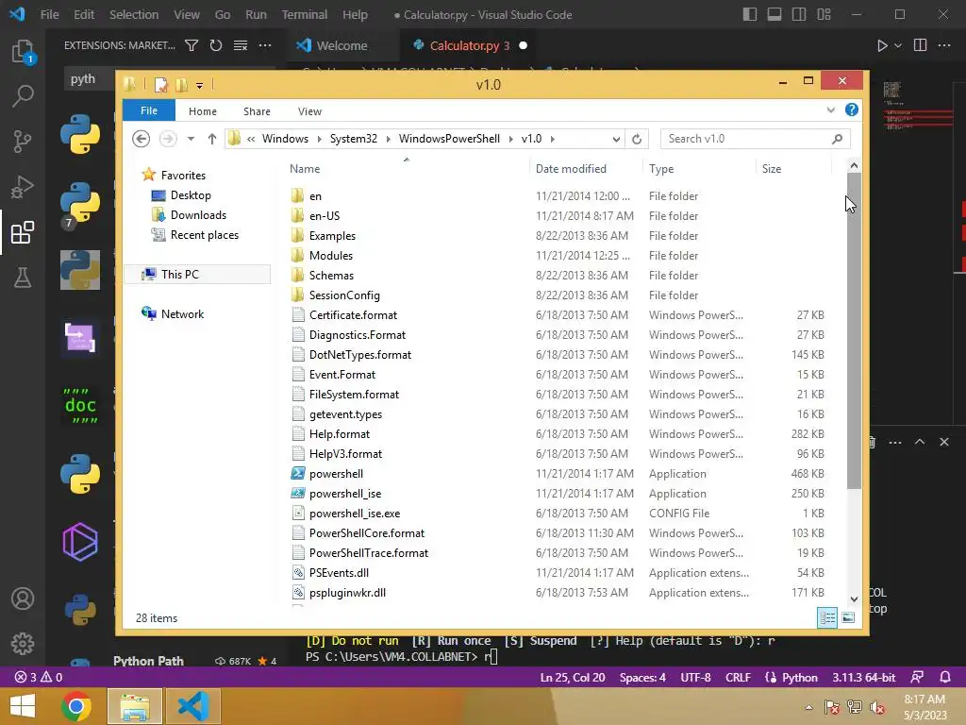966x725 pixels.
Task: Open Home ribbon tab
Action: (x=203, y=111)
